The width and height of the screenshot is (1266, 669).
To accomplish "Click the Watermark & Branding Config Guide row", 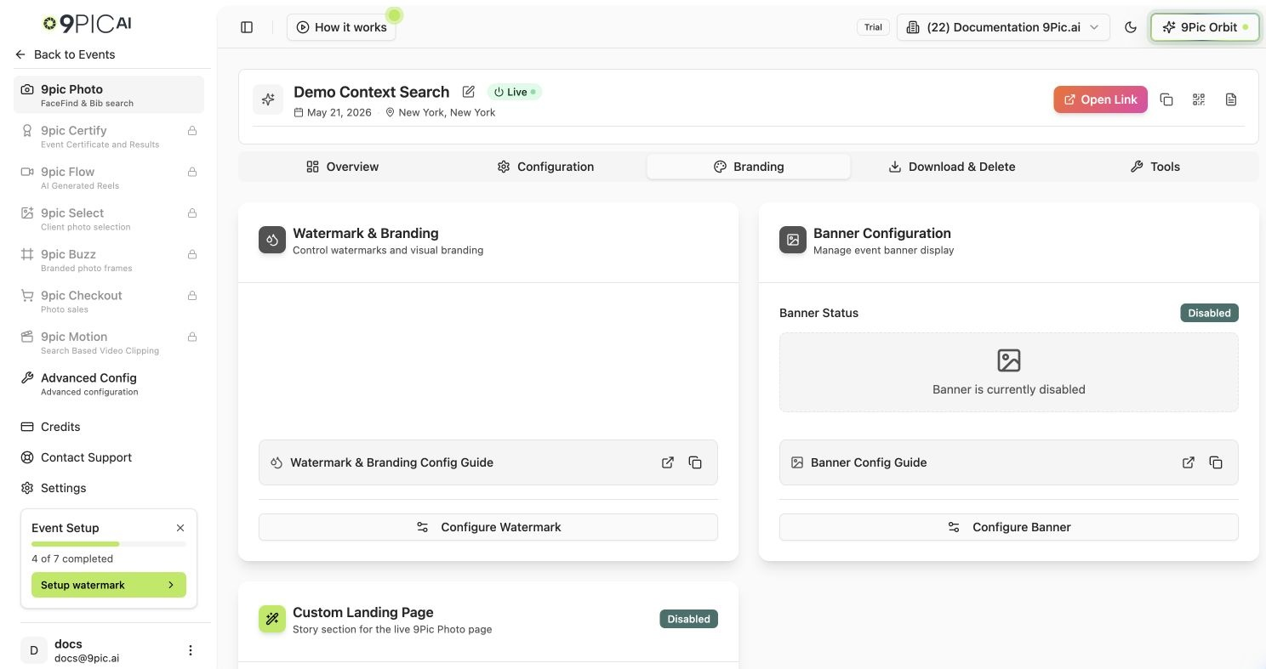I will point(488,462).
